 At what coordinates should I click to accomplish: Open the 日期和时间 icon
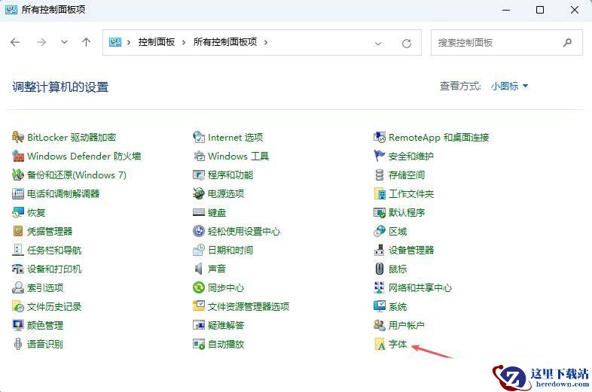point(199,250)
